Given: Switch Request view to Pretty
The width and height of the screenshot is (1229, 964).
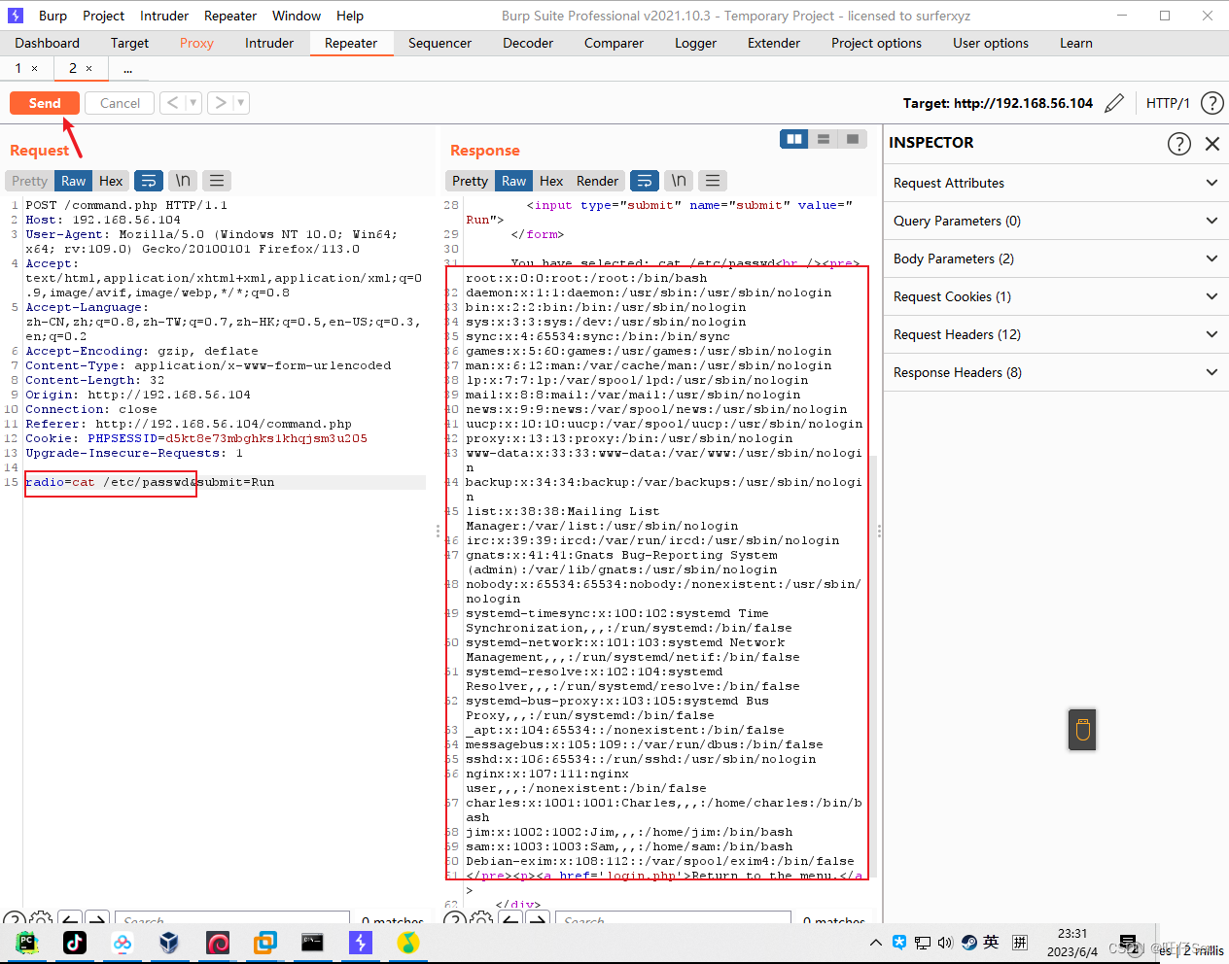Looking at the screenshot, I should 29,181.
